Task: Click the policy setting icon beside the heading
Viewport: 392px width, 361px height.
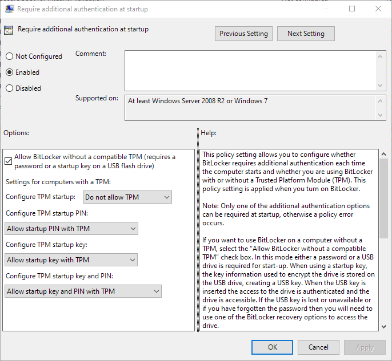Action: point(9,30)
